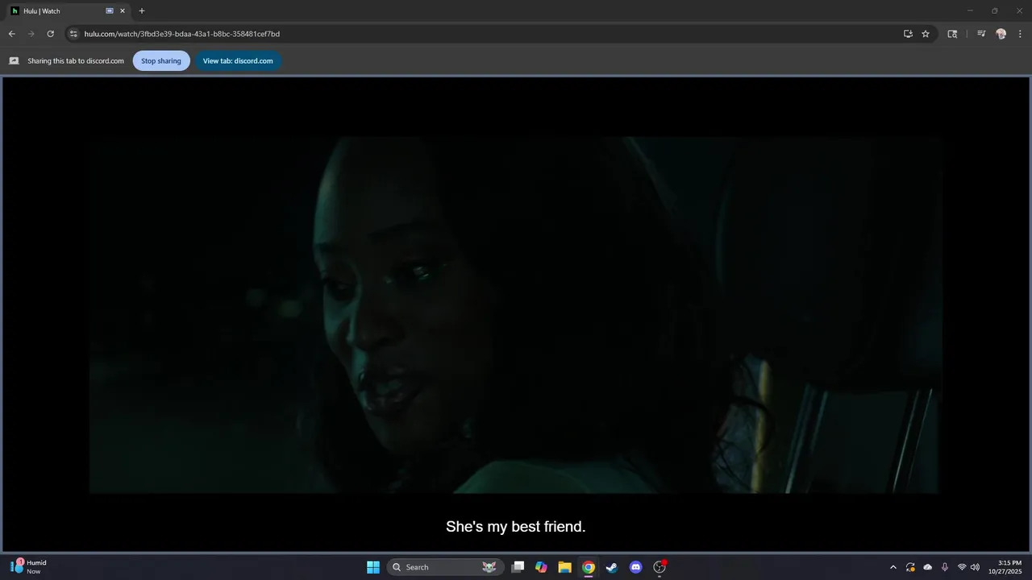Open Steam from the taskbar

click(x=612, y=567)
